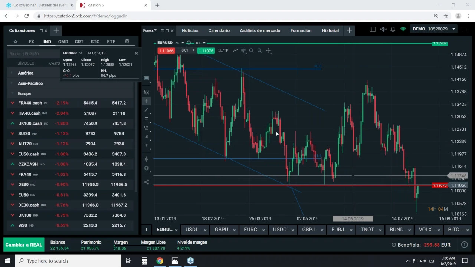Collapse the Europa group
Image resolution: width=475 pixels, height=267 pixels.
12,93
